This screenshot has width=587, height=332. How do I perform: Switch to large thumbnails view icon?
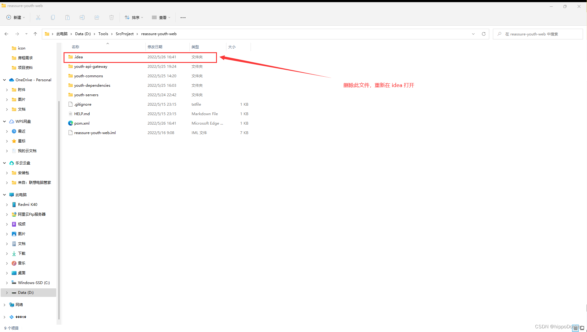582,328
